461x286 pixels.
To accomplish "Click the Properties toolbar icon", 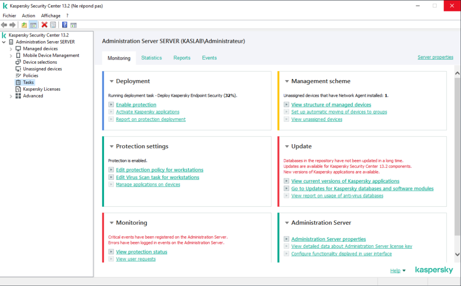I will (x=53, y=25).
